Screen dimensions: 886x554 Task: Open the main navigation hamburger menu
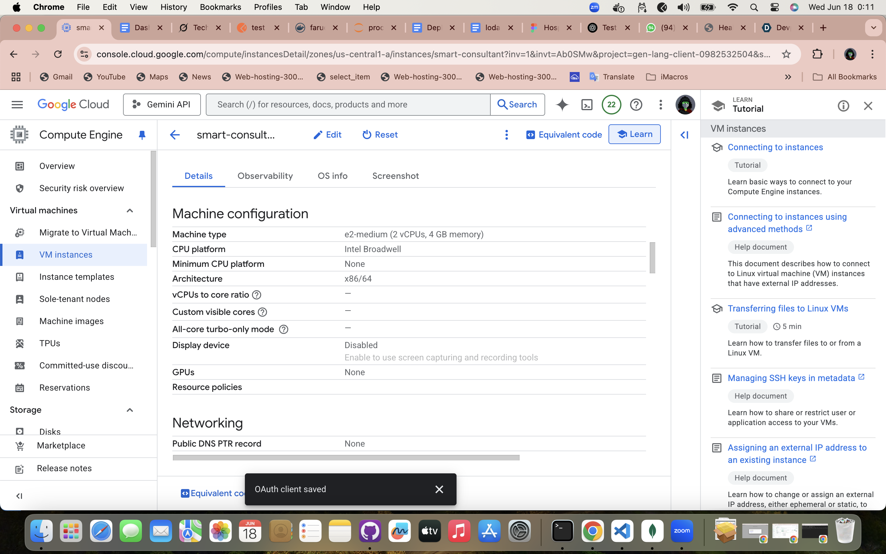pyautogui.click(x=17, y=105)
